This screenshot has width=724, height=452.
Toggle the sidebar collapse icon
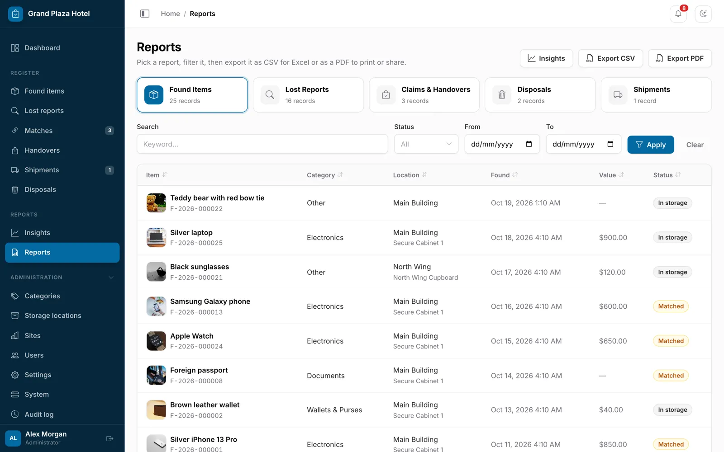[x=145, y=14]
